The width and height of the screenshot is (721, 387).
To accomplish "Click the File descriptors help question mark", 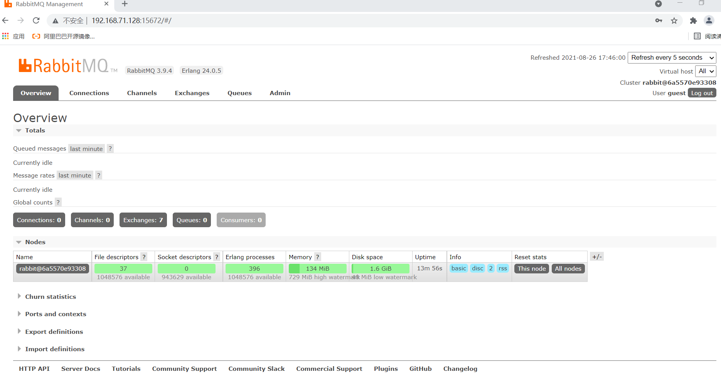I will pyautogui.click(x=144, y=257).
